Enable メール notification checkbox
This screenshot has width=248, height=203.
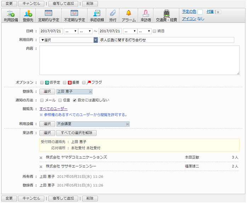(x=42, y=100)
